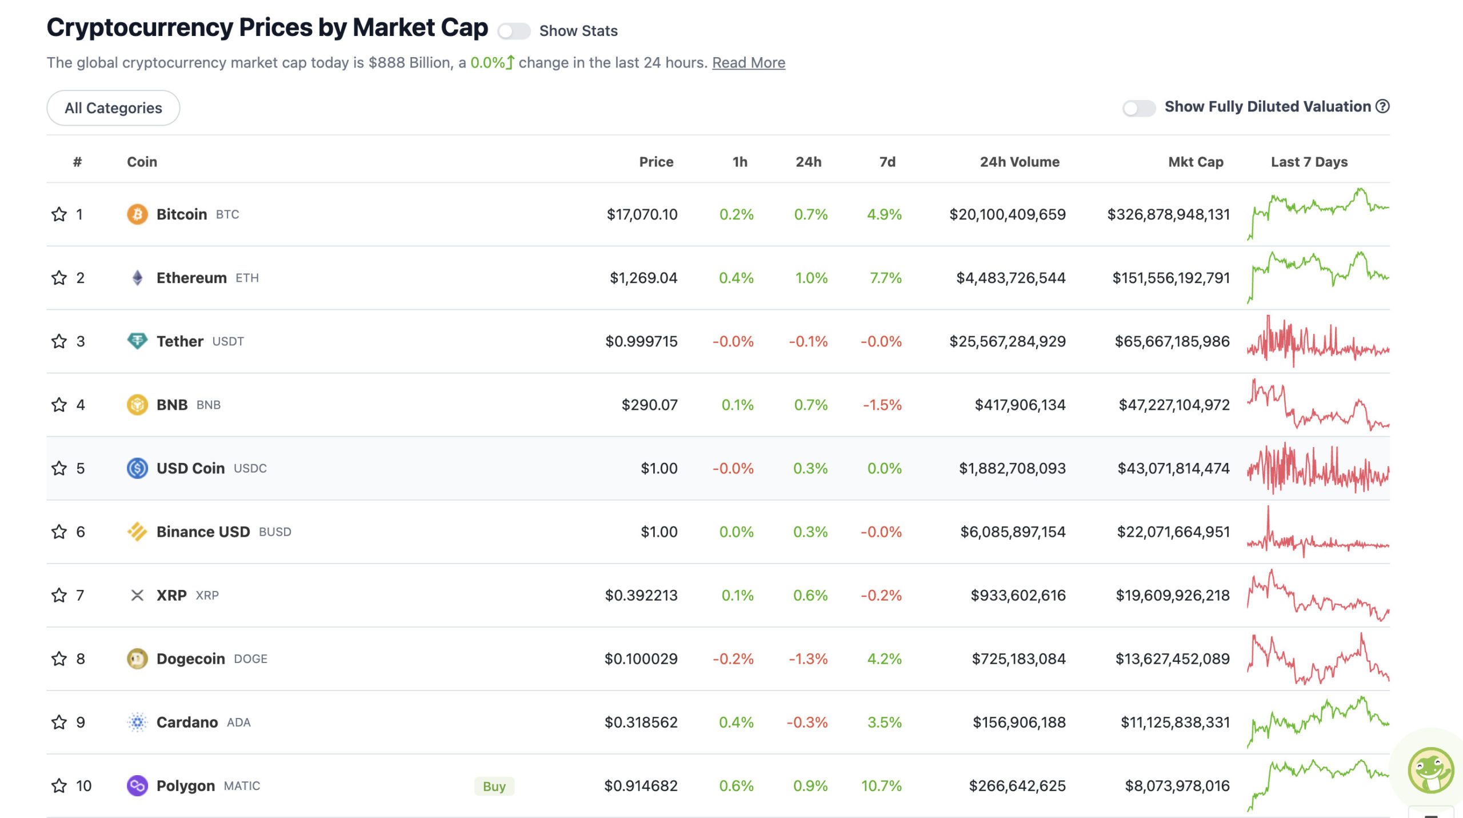Open Tether's 7-day sparkline chart

pyautogui.click(x=1318, y=341)
